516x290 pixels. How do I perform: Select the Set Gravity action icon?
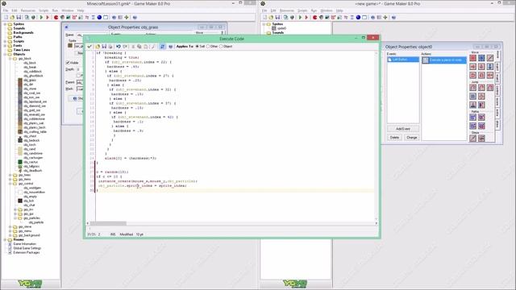click(490, 67)
